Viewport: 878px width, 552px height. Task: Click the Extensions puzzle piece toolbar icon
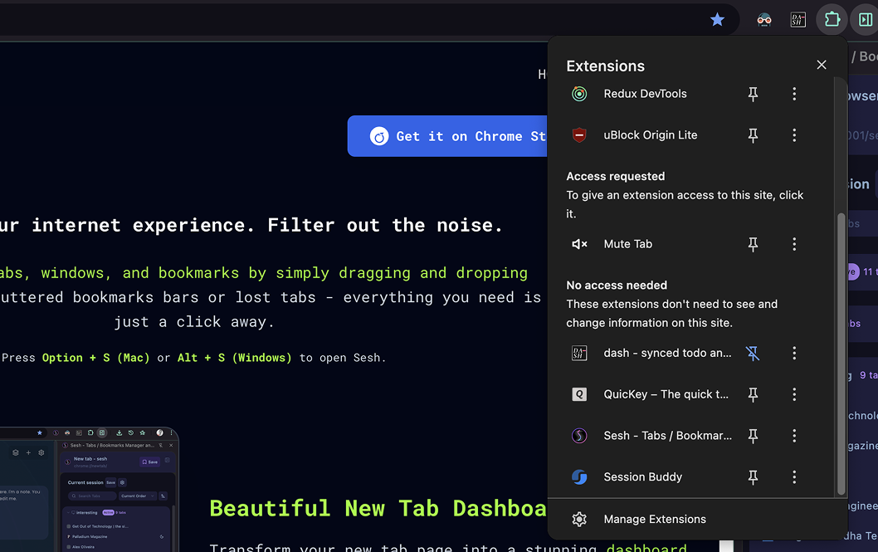point(832,20)
